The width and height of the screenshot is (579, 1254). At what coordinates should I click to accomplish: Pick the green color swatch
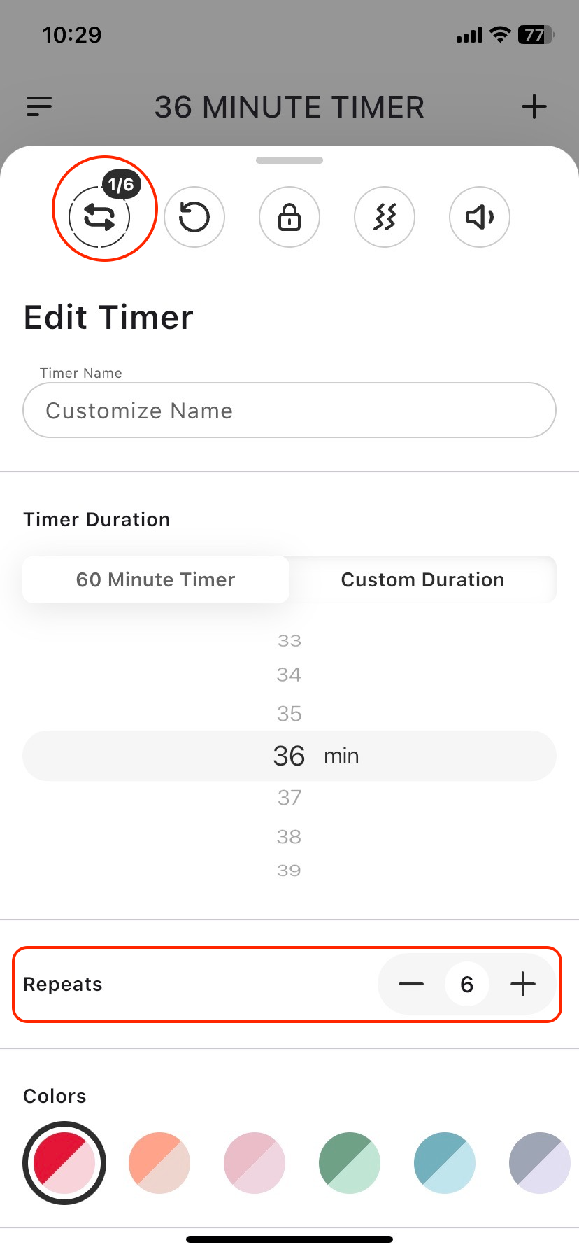pyautogui.click(x=350, y=1163)
